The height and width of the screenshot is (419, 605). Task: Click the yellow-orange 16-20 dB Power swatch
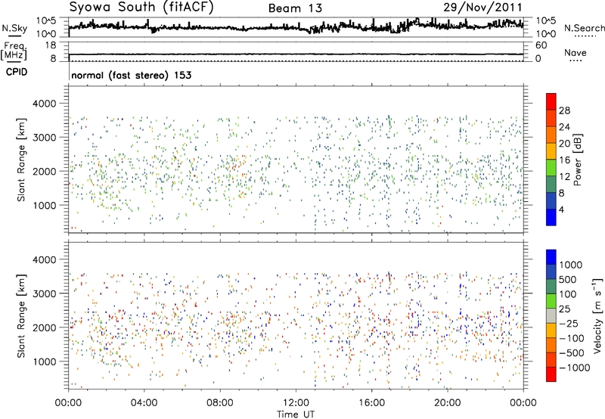click(551, 151)
